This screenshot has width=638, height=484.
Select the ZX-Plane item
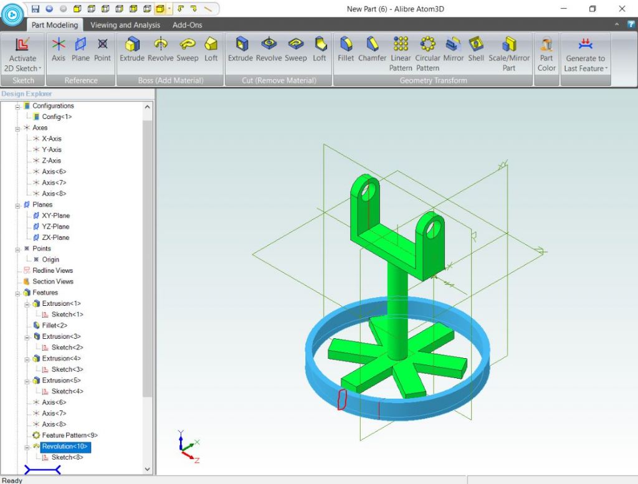[x=55, y=237]
